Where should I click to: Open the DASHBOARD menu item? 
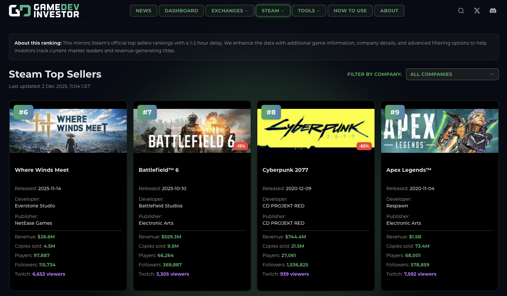point(181,10)
